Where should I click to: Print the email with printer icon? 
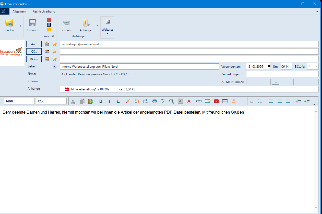tap(154, 101)
